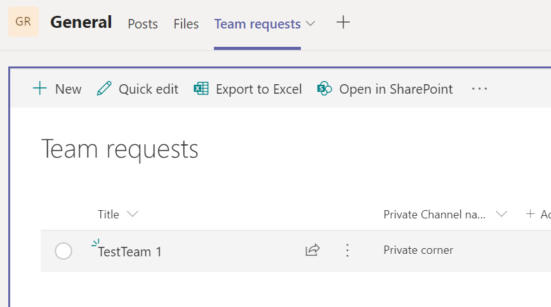The width and height of the screenshot is (551, 307).
Task: Click the Open in SharePoint icon
Action: [324, 89]
